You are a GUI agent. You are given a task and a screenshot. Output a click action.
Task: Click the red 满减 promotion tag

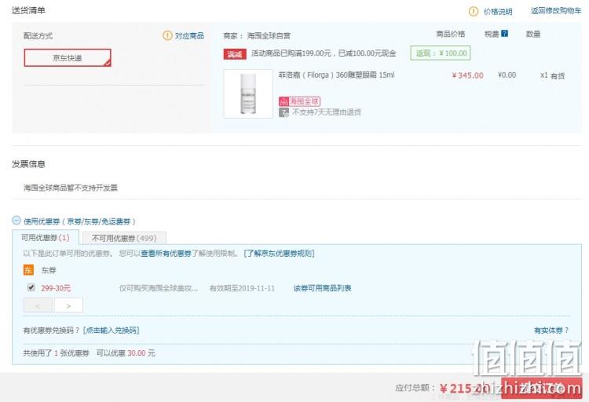click(x=235, y=54)
